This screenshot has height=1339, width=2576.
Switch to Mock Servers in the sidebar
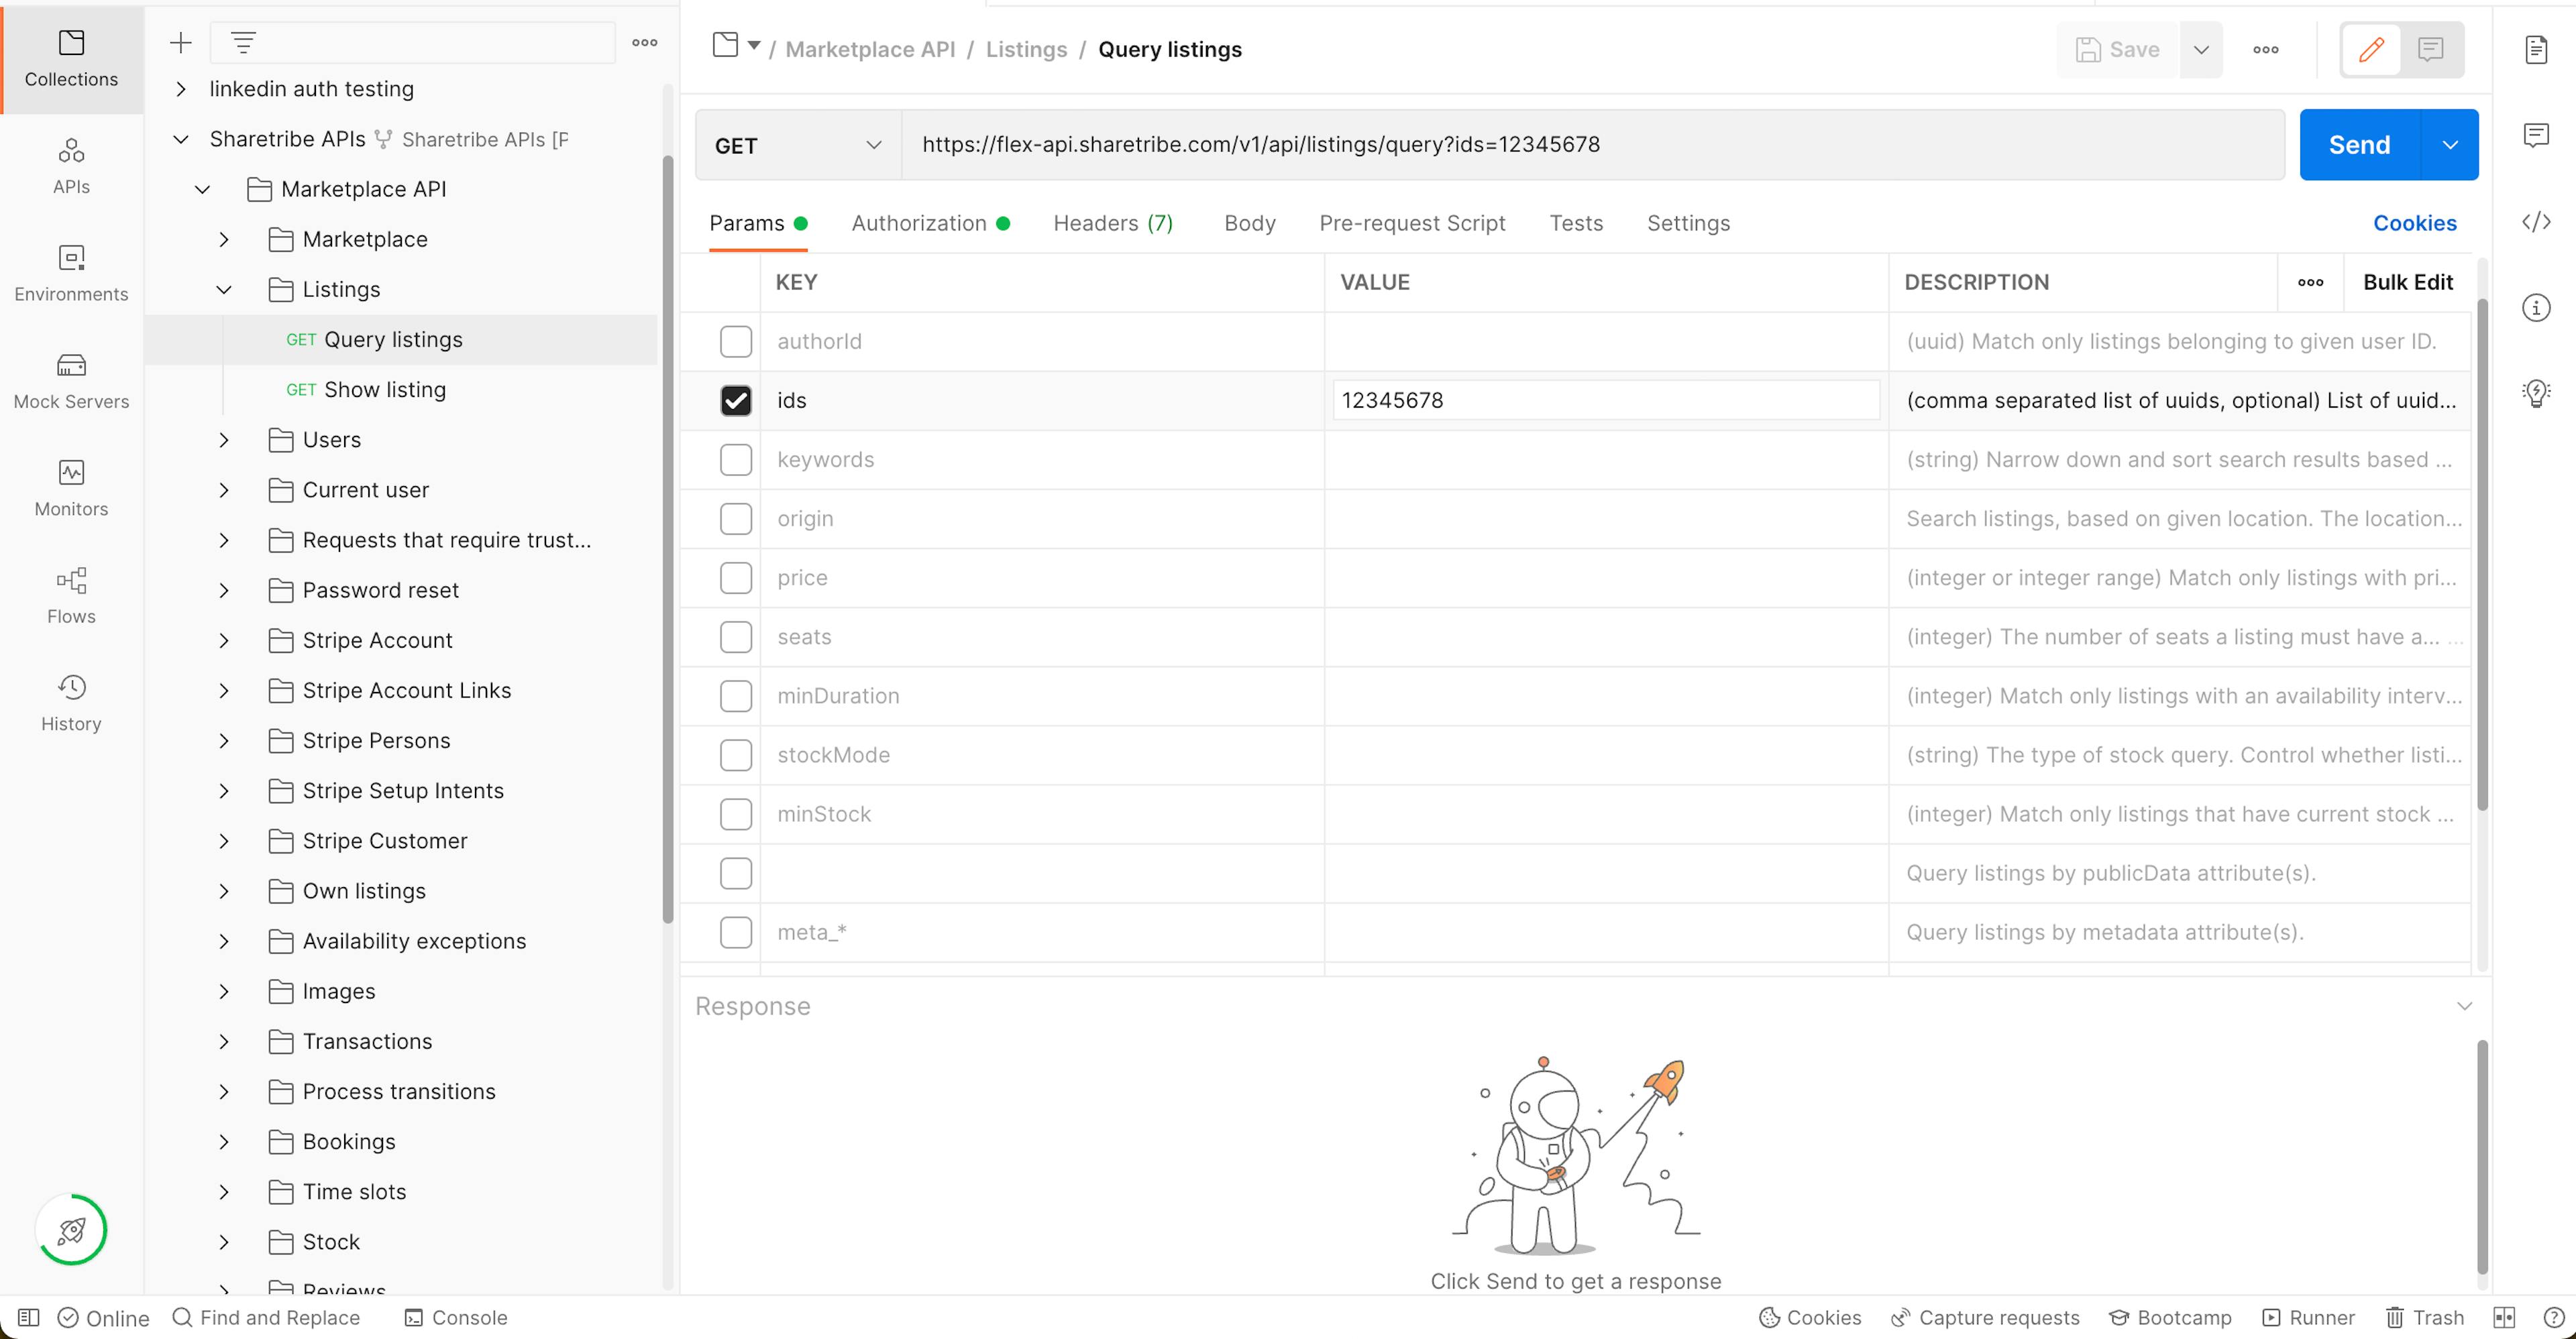click(70, 380)
